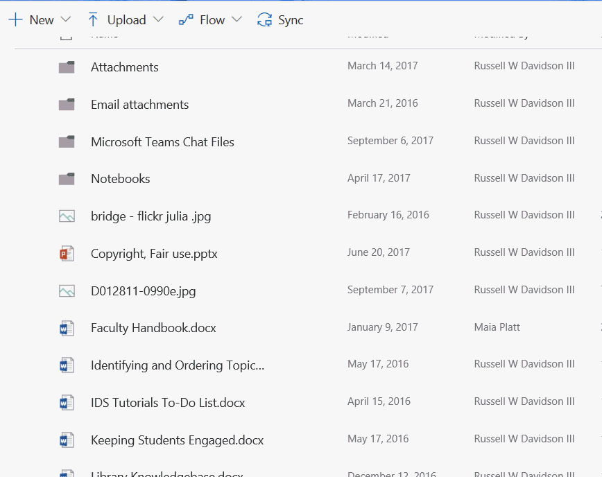
Task: Open Identifying and Ordering Topic document
Action: 176,364
